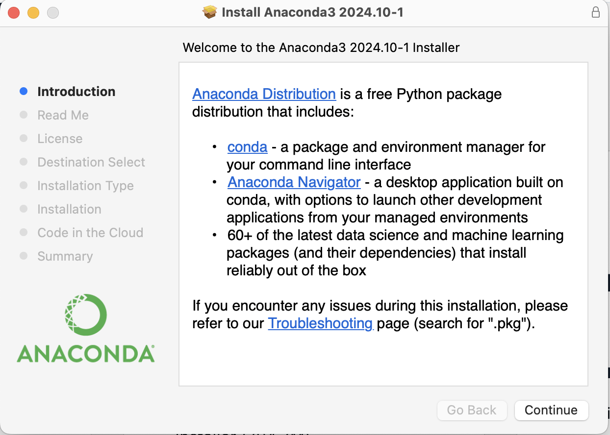Open the Anaconda Distribution link
The width and height of the screenshot is (610, 435).
tap(264, 94)
